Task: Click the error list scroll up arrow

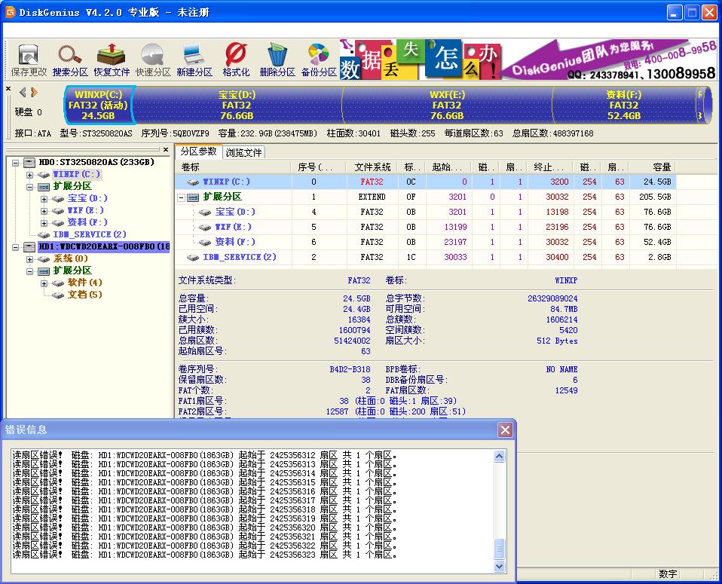Action: (500, 457)
